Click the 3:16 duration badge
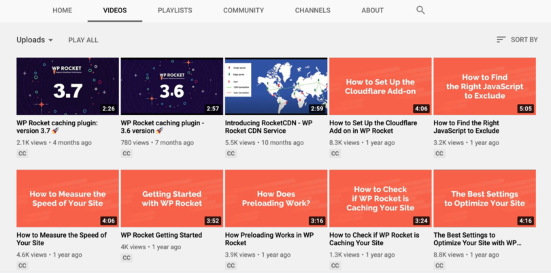This screenshot has height=273, width=551. click(317, 221)
